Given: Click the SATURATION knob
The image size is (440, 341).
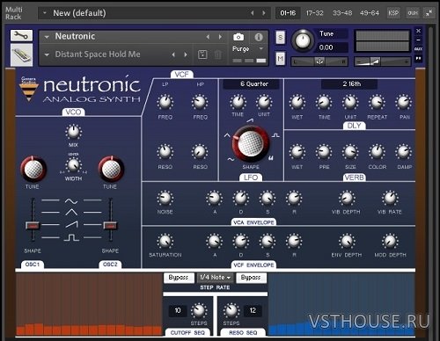Looking at the screenshot, I should pos(165,242).
